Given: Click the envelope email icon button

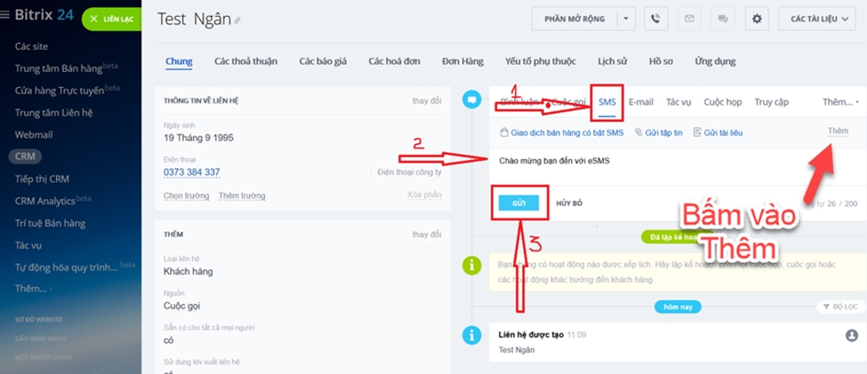Looking at the screenshot, I should point(688,19).
